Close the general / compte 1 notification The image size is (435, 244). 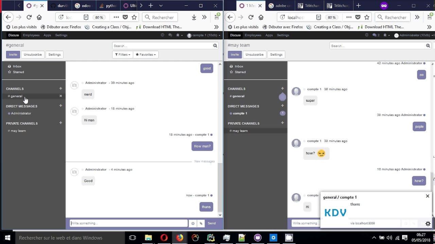(428, 196)
